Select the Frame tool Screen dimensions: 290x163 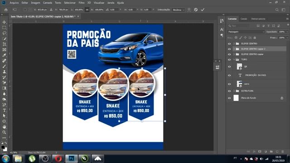pos(4,50)
